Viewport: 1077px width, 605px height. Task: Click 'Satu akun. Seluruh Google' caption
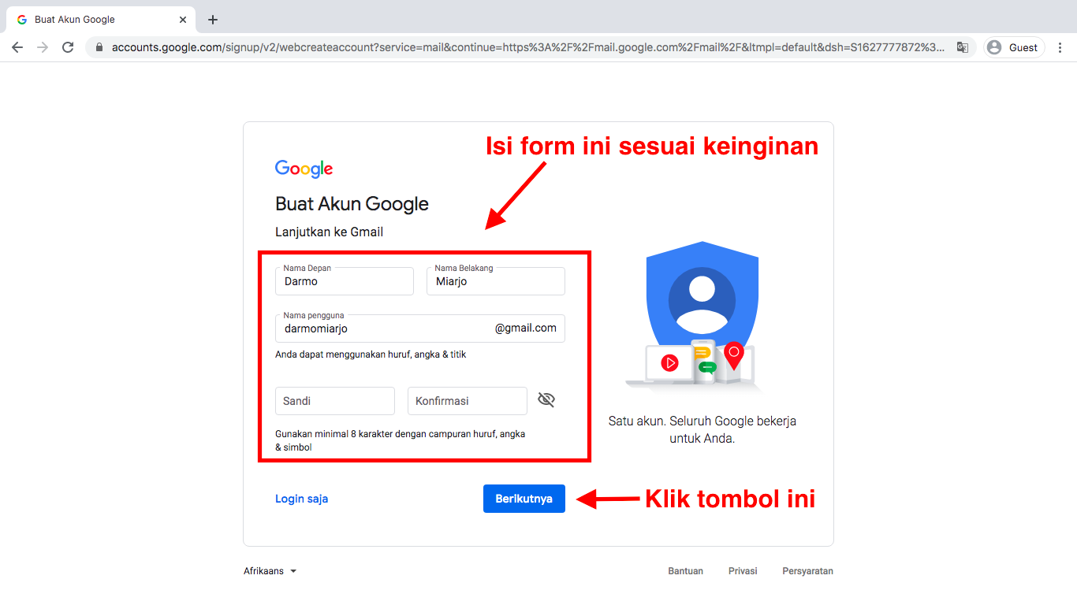[x=702, y=430]
